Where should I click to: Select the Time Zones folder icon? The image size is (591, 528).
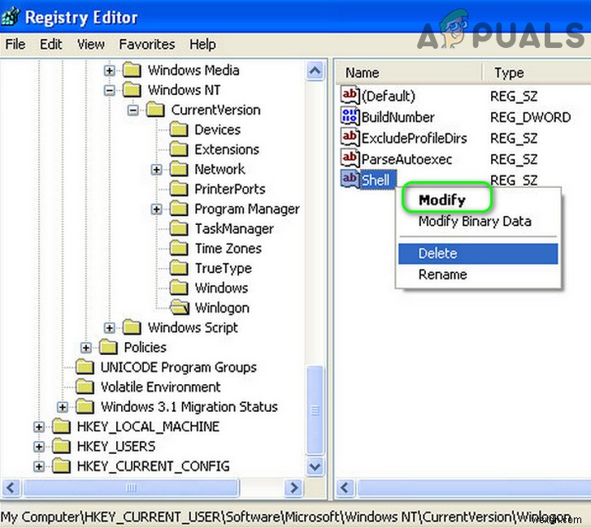179,249
